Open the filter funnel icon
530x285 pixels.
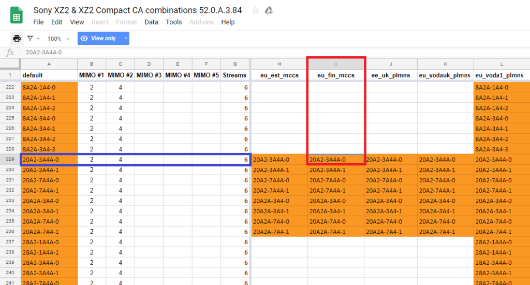coord(30,38)
